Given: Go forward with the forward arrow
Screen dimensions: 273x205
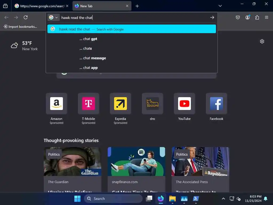Looking at the screenshot, I should pos(16,17).
